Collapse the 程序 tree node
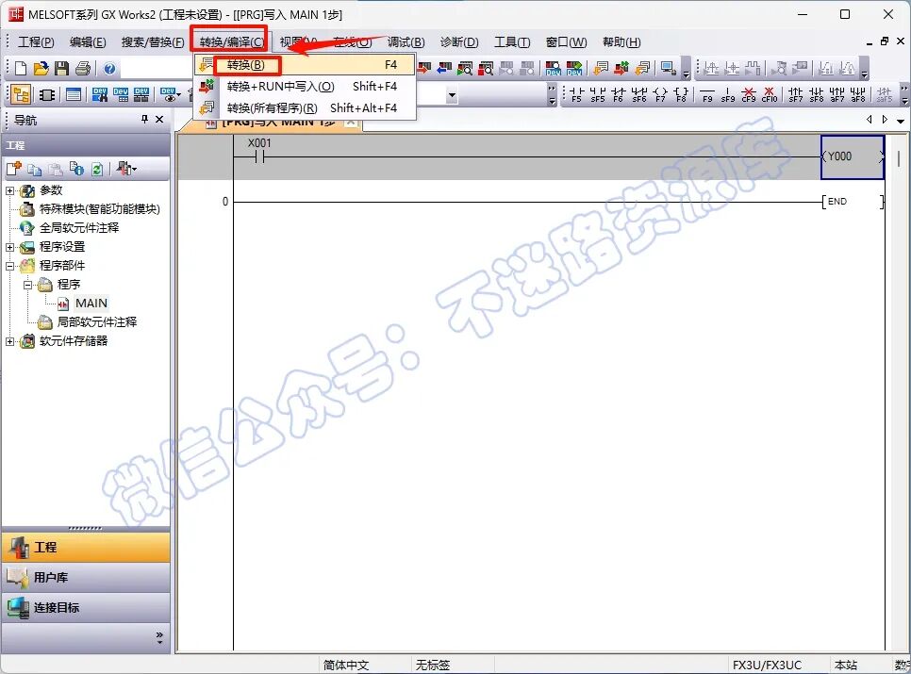This screenshot has height=674, width=911. click(28, 285)
